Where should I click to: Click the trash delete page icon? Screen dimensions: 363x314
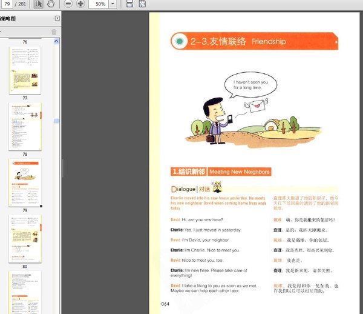pos(54,32)
